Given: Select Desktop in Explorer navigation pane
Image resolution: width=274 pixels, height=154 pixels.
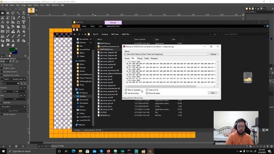Looking at the screenshot, I should tap(83, 96).
